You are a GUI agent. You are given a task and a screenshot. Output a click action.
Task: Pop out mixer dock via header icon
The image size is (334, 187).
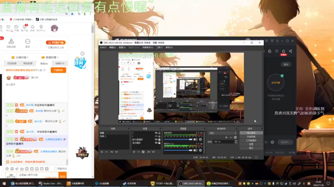pyautogui.click(x=205, y=128)
